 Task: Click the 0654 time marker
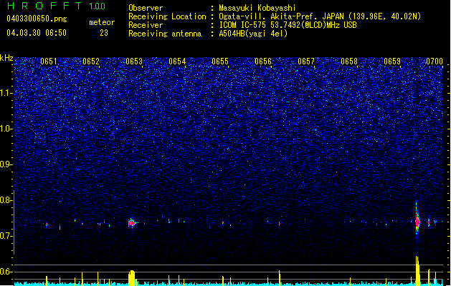(x=177, y=61)
